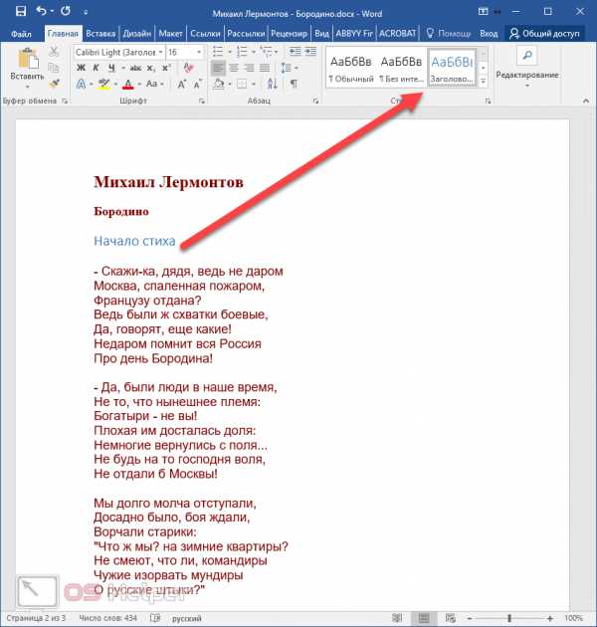
Task: Cut the selection with the scissors icon
Action: (53, 52)
